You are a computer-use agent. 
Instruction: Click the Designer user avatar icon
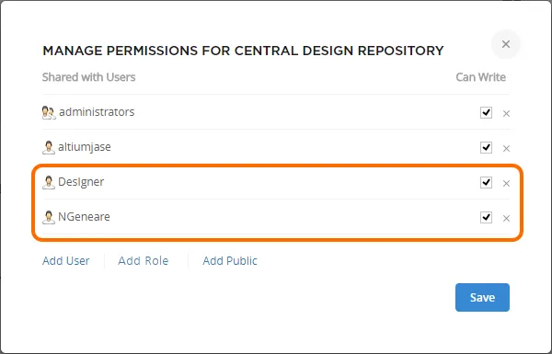coord(49,182)
